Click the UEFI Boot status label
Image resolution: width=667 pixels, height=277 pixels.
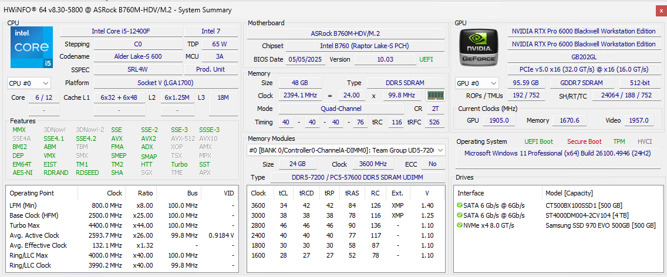[x=538, y=141]
